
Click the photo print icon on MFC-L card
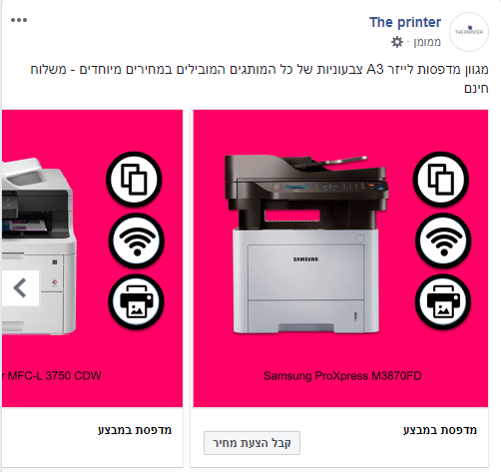(136, 301)
